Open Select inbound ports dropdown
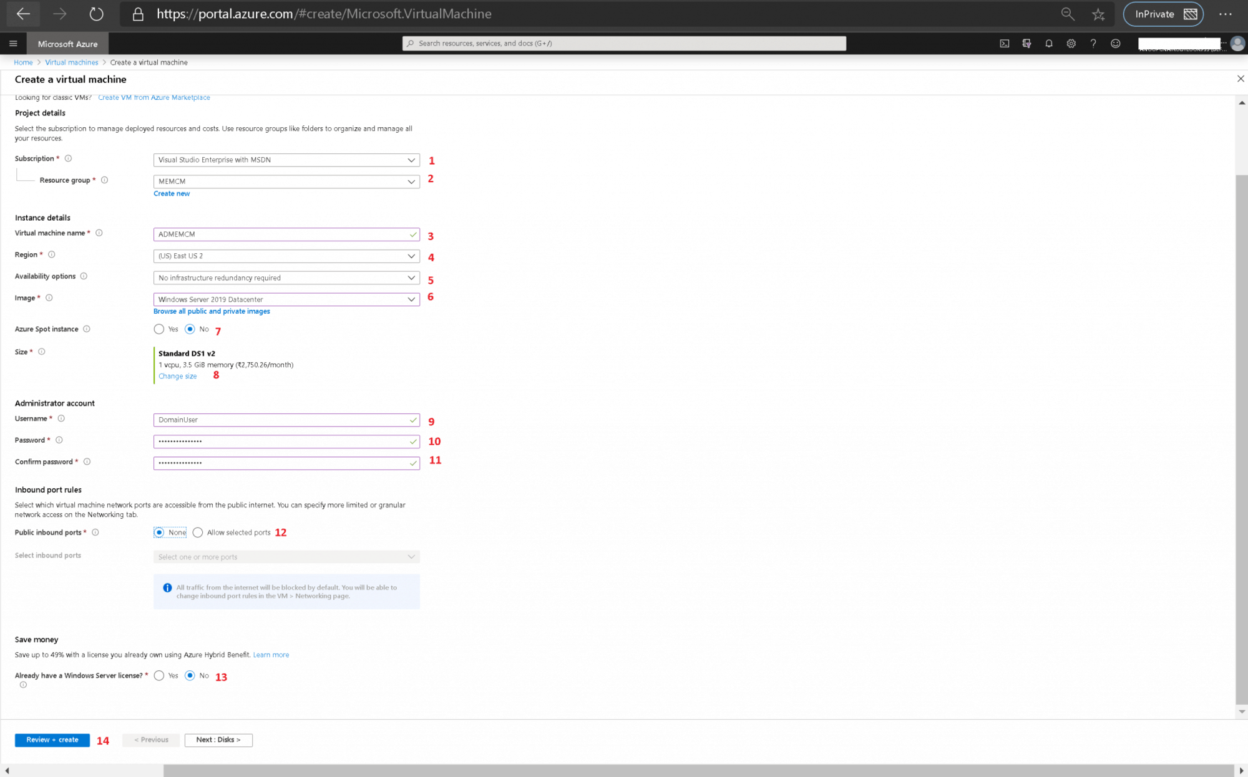Image resolution: width=1248 pixels, height=777 pixels. 286,557
